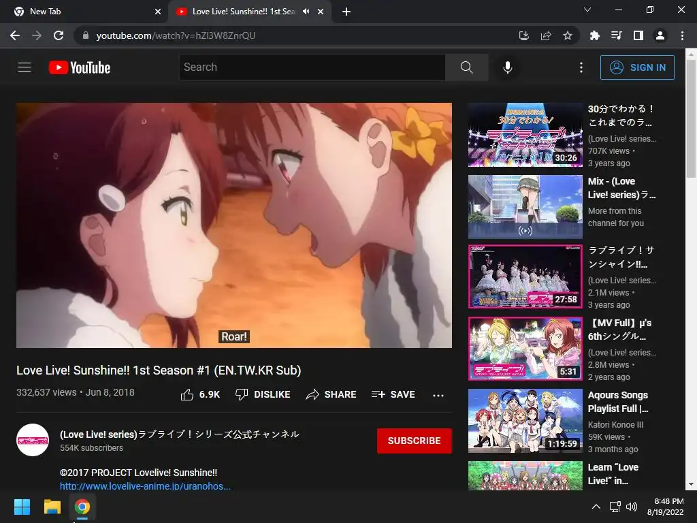This screenshot has height=523, width=697.
Task: Open the lovelive-anime.jp description link
Action: click(145, 486)
